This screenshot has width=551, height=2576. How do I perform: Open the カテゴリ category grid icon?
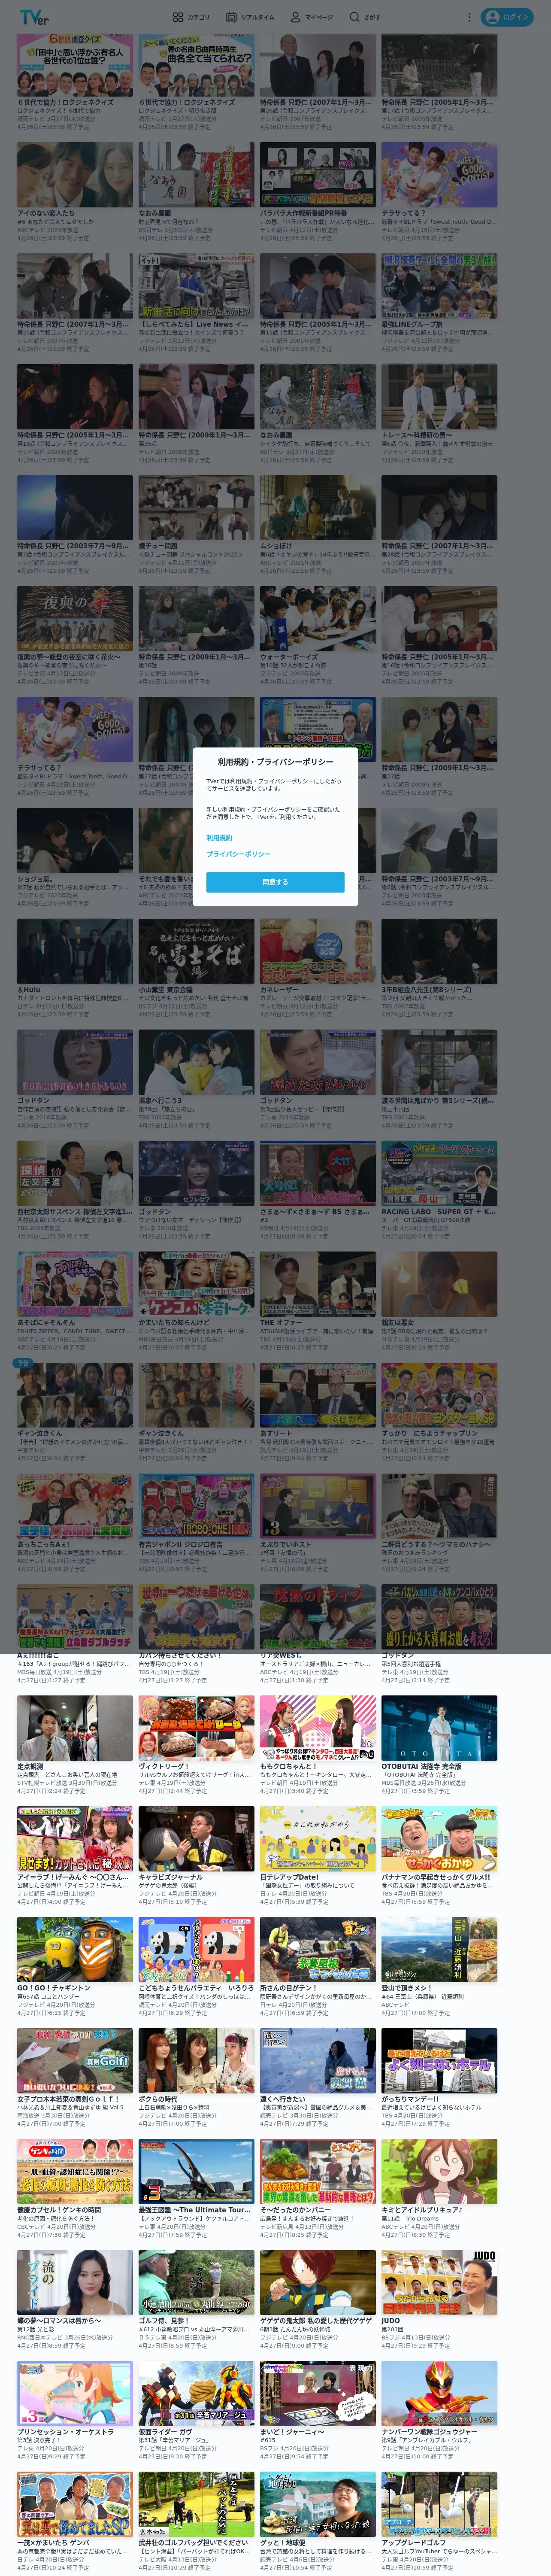(178, 17)
